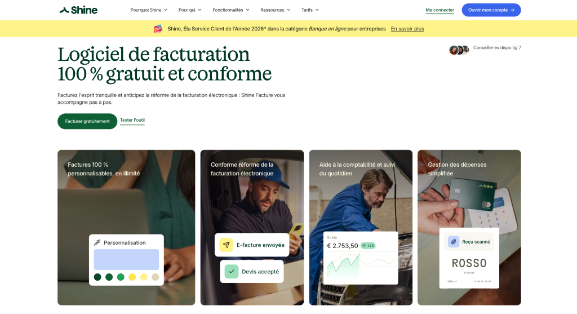Click the paper plane icon for E-facture envoyée

pyautogui.click(x=227, y=245)
